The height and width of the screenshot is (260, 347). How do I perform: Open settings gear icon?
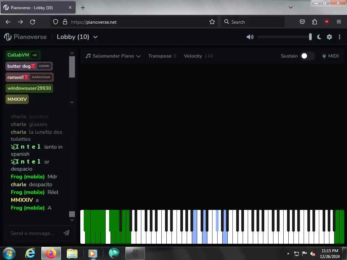tap(329, 37)
